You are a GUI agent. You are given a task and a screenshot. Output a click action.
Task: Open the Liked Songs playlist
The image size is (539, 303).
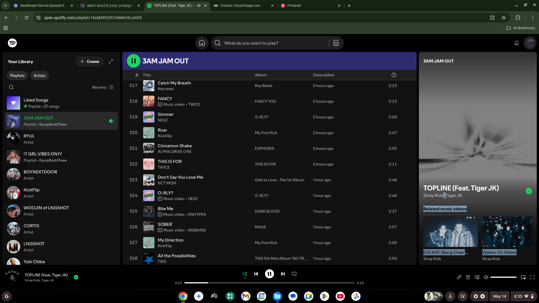[61, 103]
